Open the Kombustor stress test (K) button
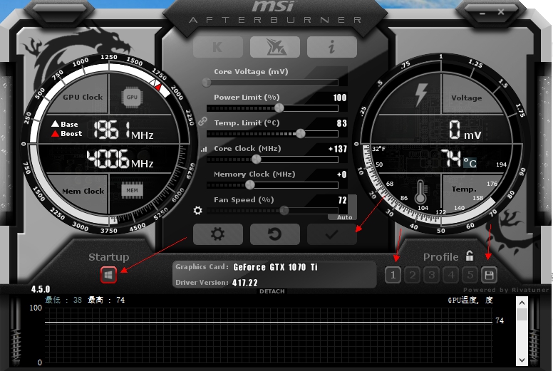The height and width of the screenshot is (371, 553). [218, 47]
